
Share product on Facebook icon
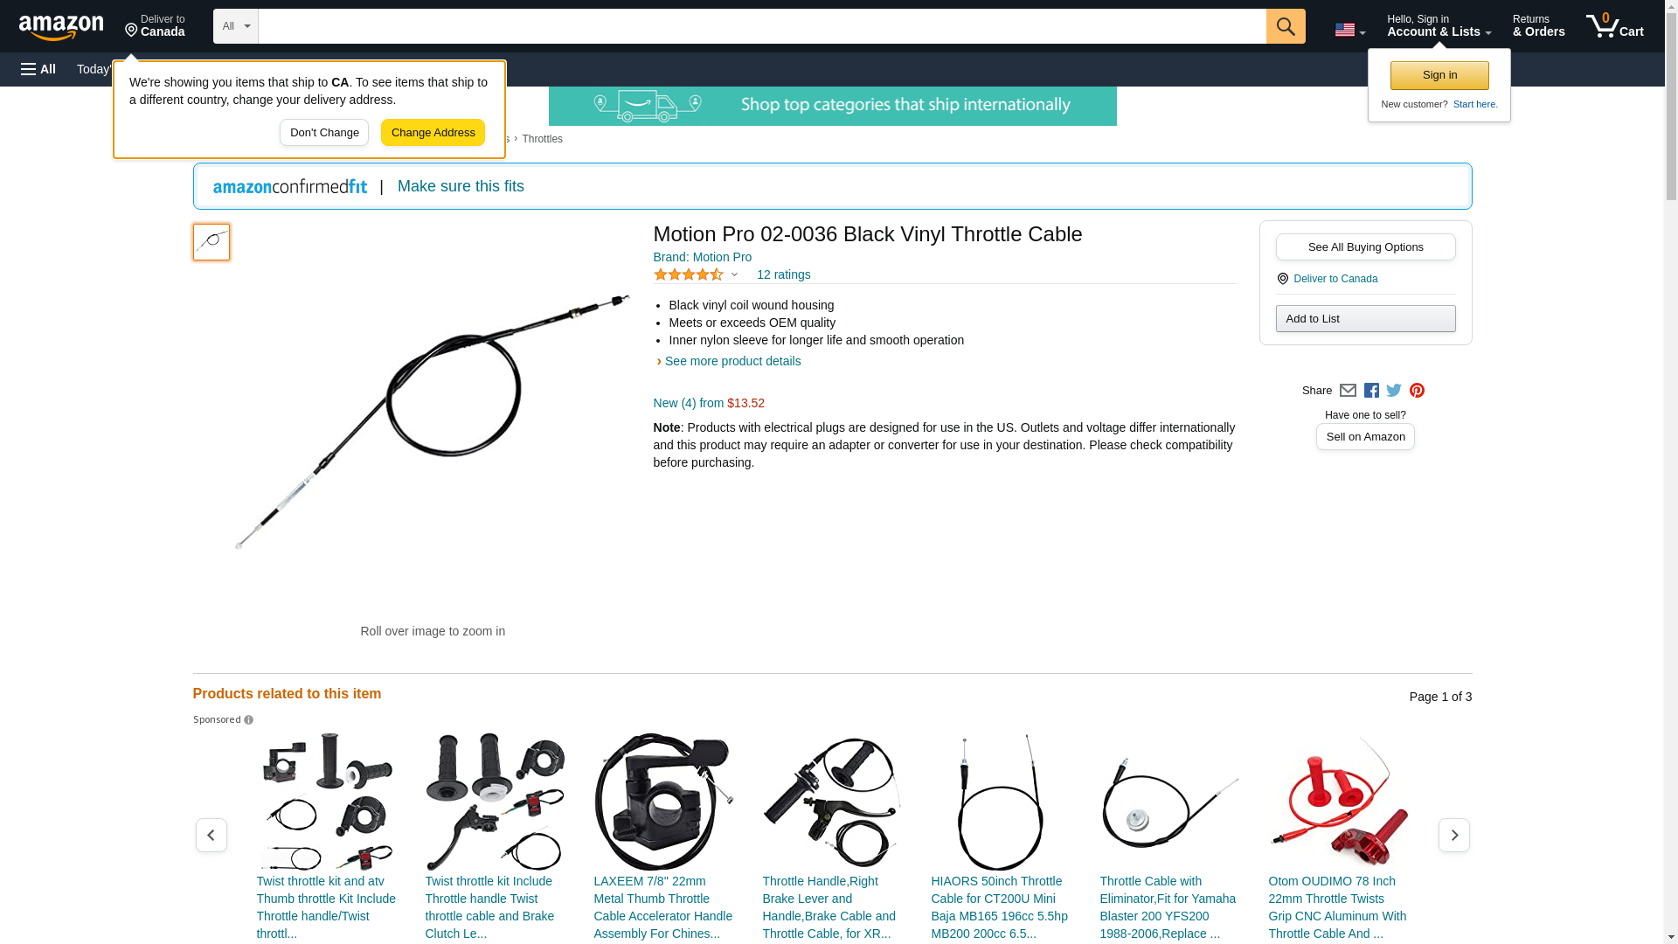pyautogui.click(x=1371, y=391)
